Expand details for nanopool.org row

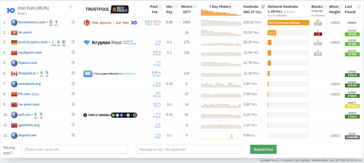click(x=73, y=83)
